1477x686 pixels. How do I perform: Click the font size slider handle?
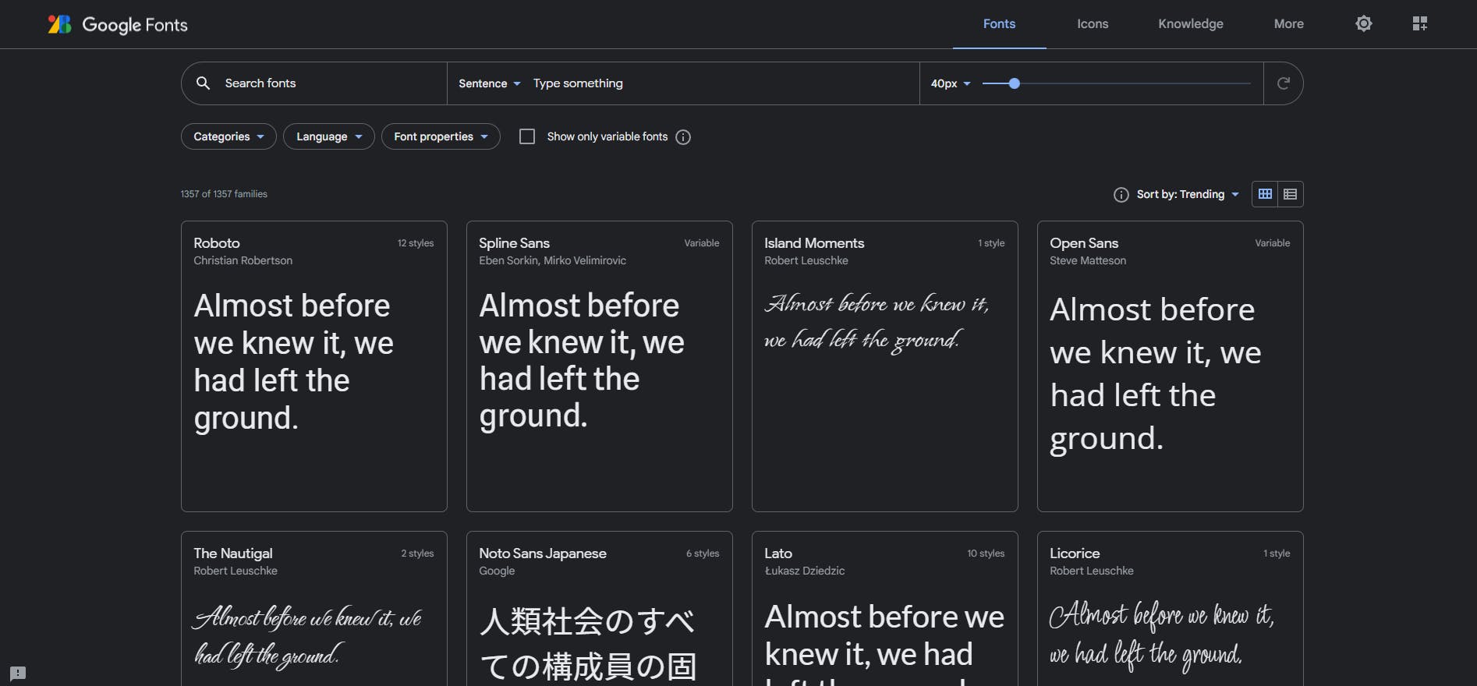point(1014,83)
